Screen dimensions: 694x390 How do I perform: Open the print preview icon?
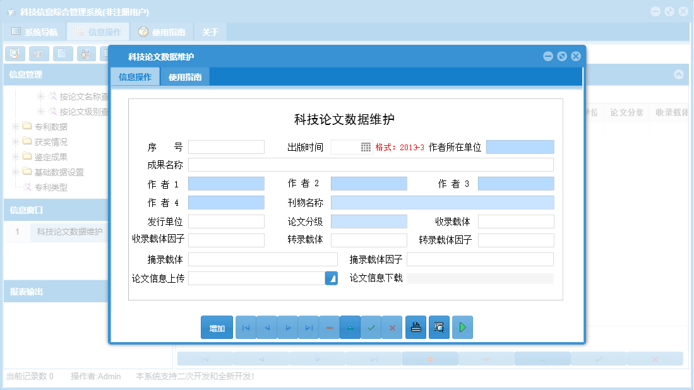click(x=439, y=327)
